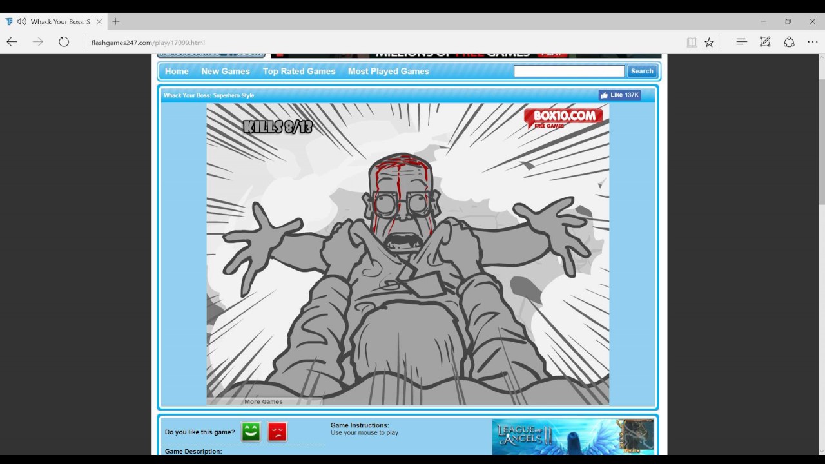Image resolution: width=825 pixels, height=464 pixels.
Task: Open New Games menu item
Action: [226, 72]
